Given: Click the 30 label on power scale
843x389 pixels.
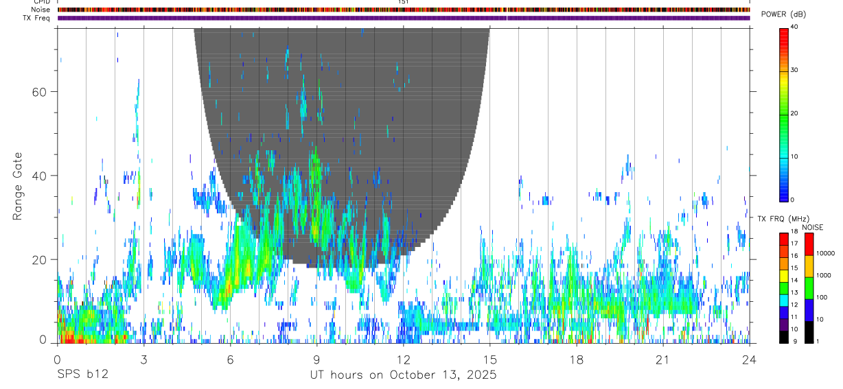Looking at the screenshot, I should pyautogui.click(x=794, y=71).
